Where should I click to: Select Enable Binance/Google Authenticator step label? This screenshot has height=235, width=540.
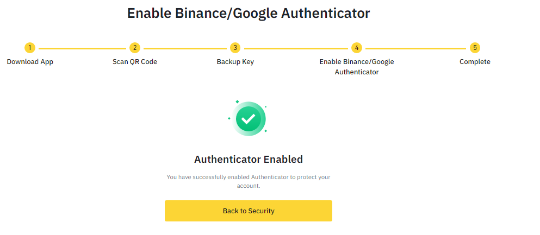[356, 67]
